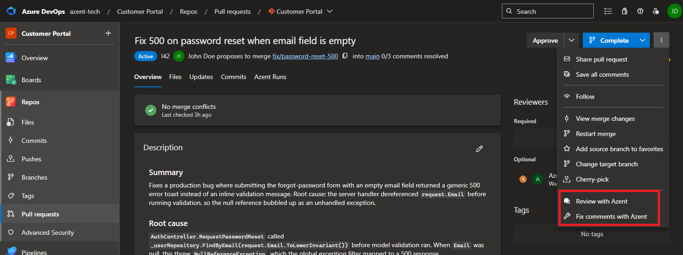Expand the Complete options dropdown arrow
The height and width of the screenshot is (255, 683).
coord(643,40)
